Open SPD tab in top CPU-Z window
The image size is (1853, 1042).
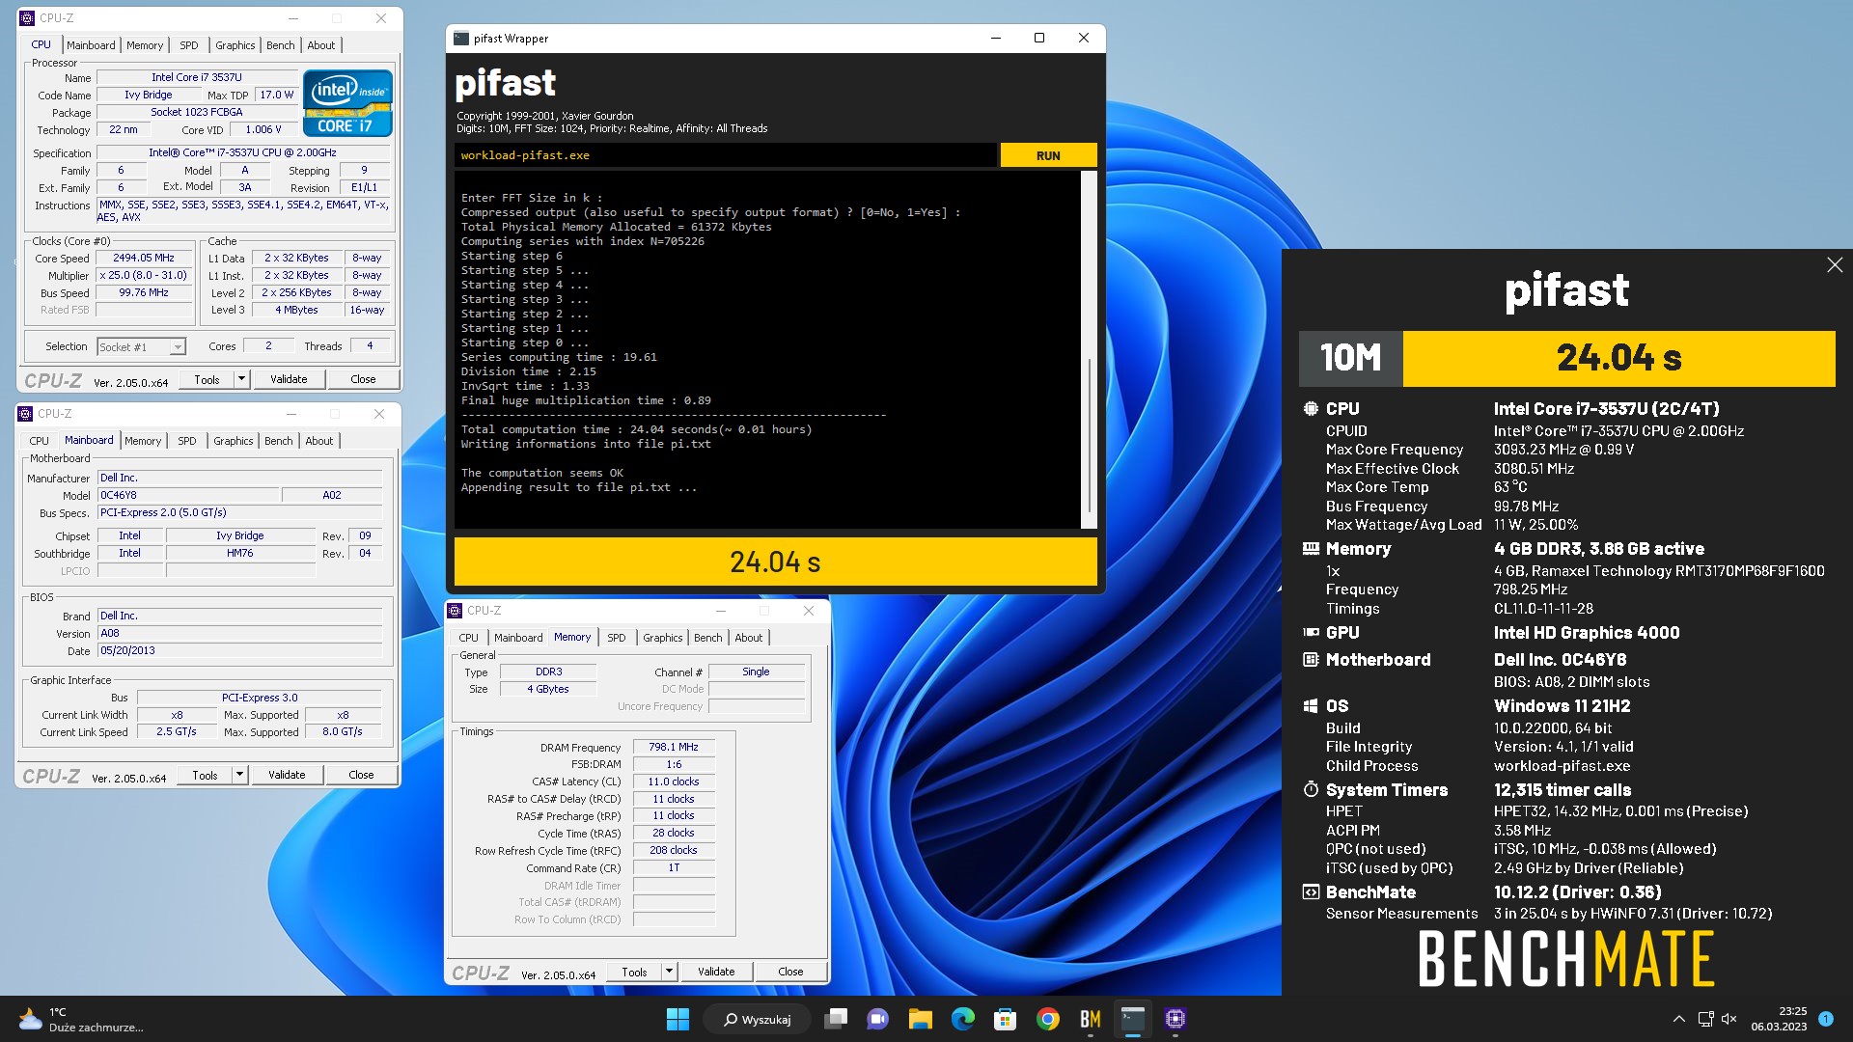click(x=189, y=45)
